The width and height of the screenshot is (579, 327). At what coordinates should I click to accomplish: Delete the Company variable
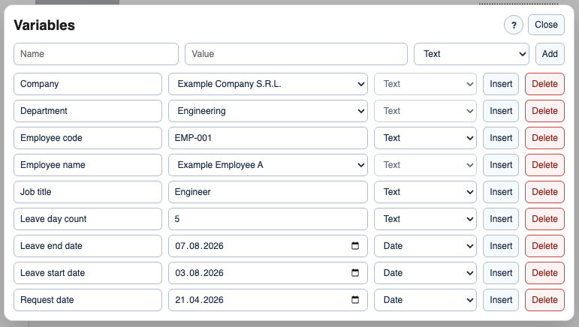pyautogui.click(x=544, y=84)
